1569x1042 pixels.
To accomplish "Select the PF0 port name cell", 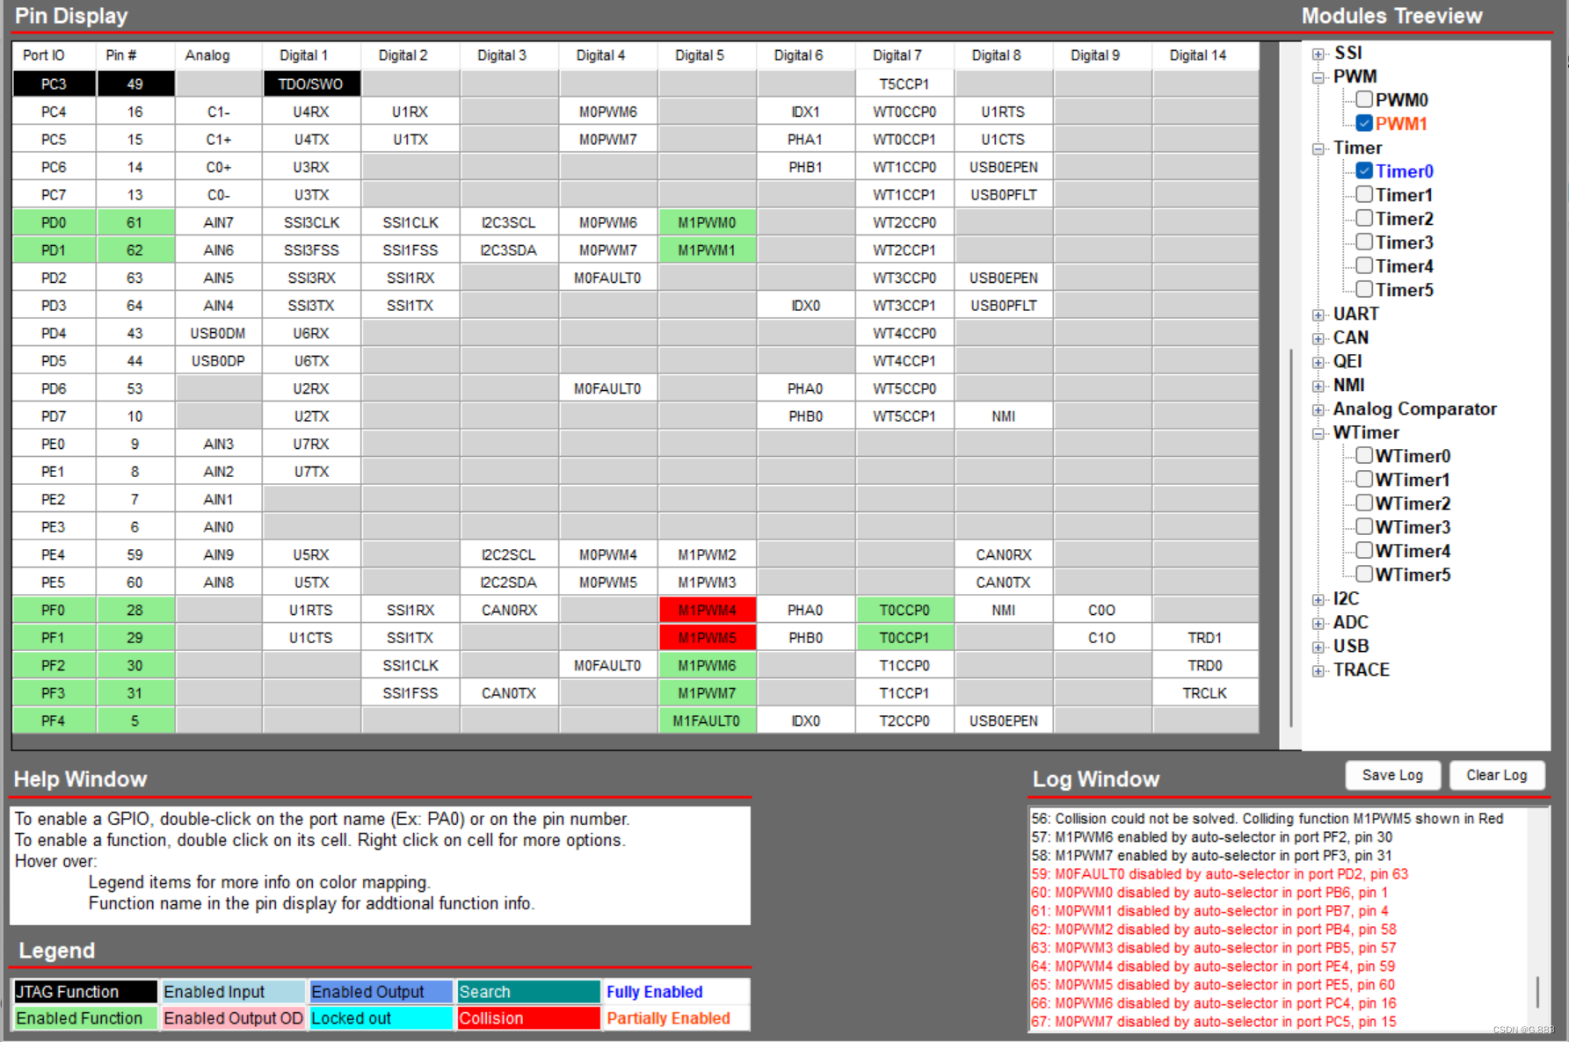I will pos(54,610).
